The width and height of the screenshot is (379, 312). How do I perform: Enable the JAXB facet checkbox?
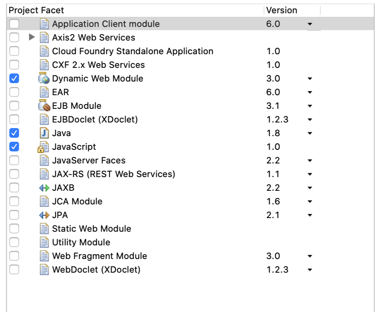tap(14, 188)
